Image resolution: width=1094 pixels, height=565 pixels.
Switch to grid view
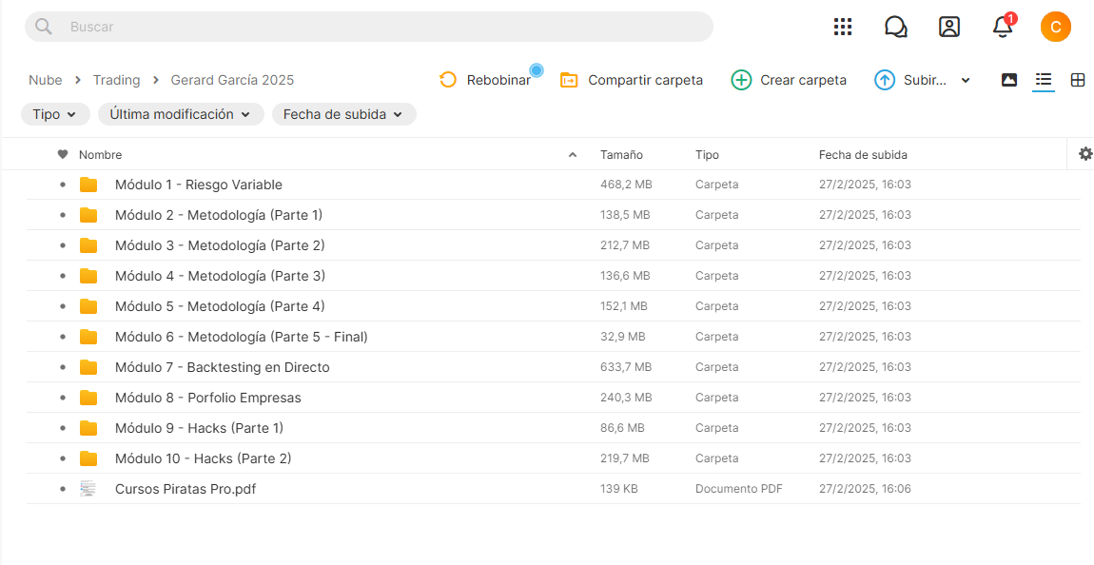pos(1077,80)
